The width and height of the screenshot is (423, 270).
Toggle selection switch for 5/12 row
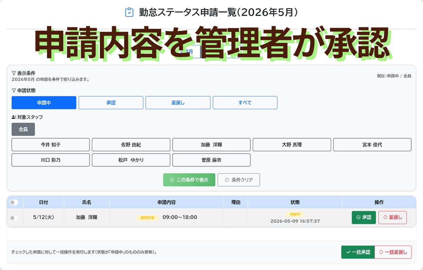tap(14, 218)
